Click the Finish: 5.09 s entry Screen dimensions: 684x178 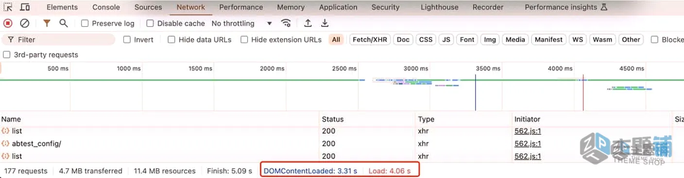click(x=229, y=171)
